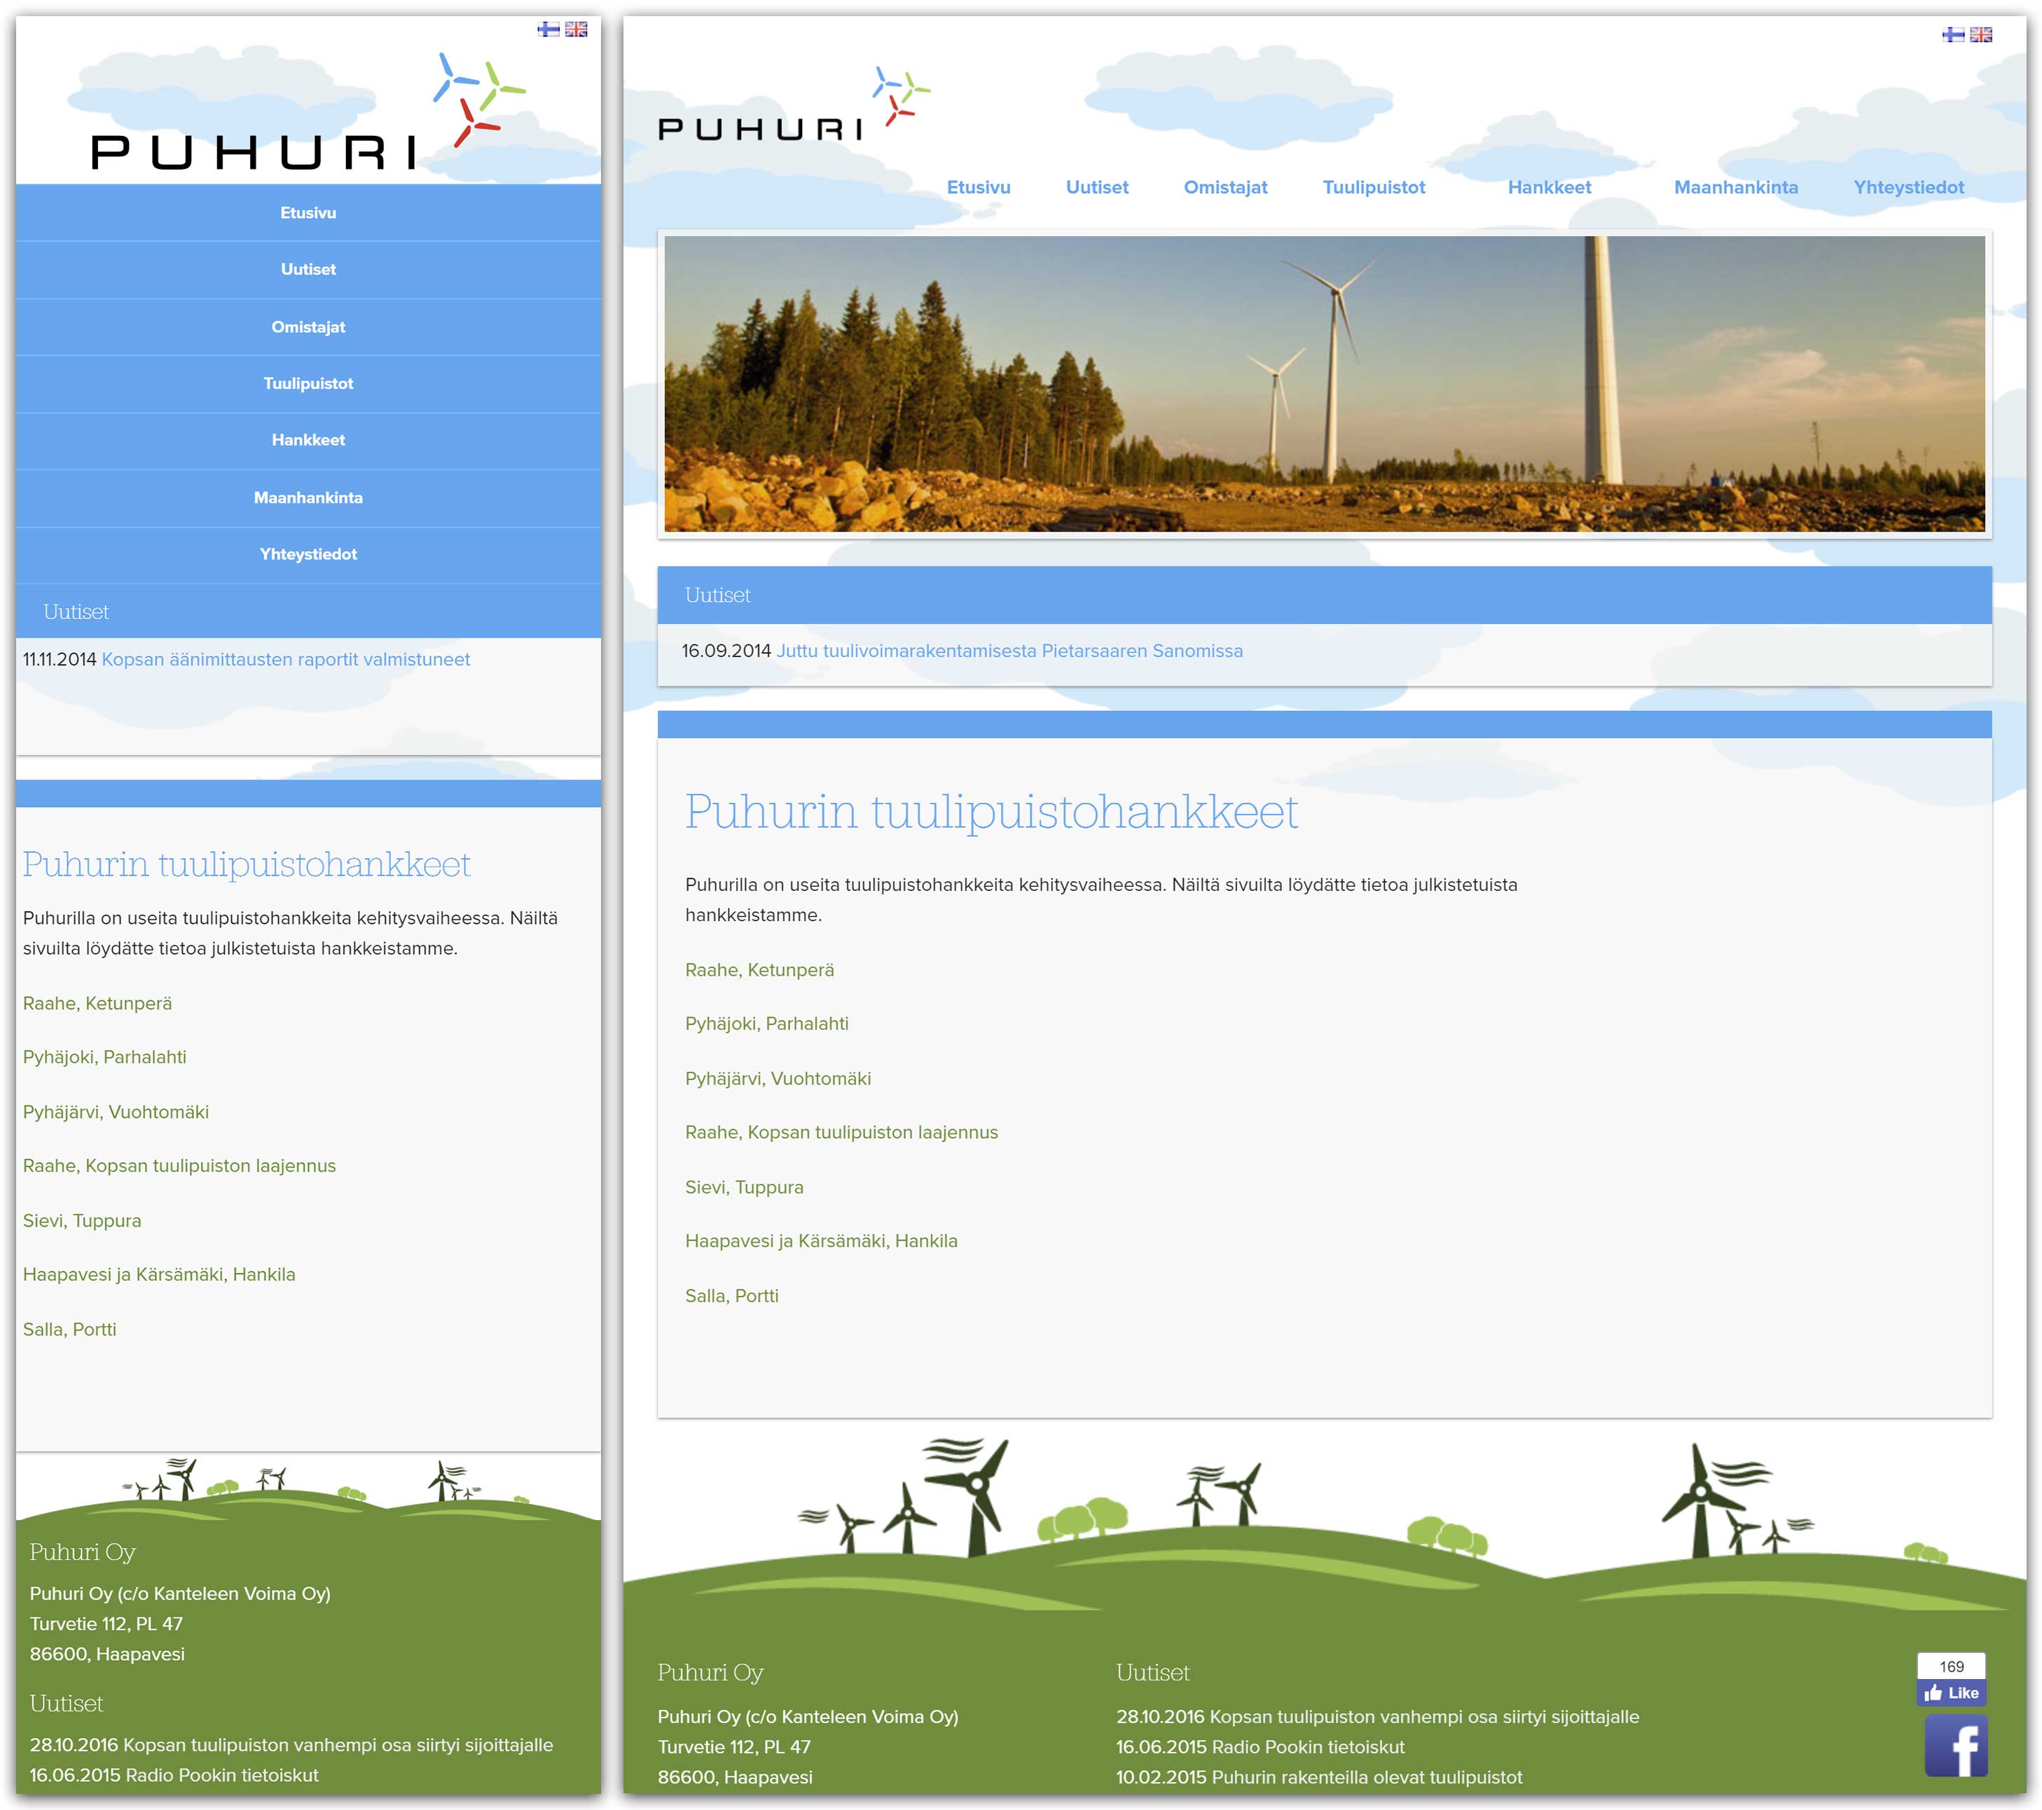Open Sievi, Tuppura link in mobile view
This screenshot has height=1810, width=2042.
click(82, 1221)
